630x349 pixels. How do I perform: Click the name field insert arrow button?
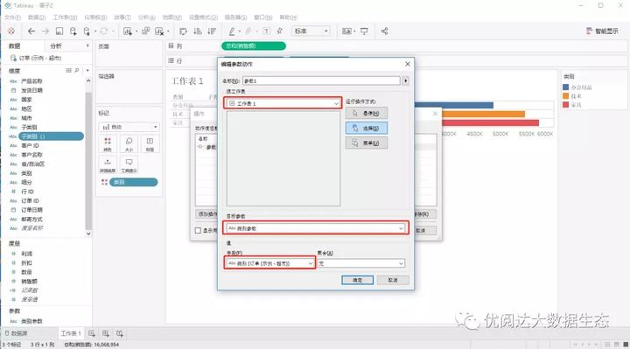(x=405, y=80)
